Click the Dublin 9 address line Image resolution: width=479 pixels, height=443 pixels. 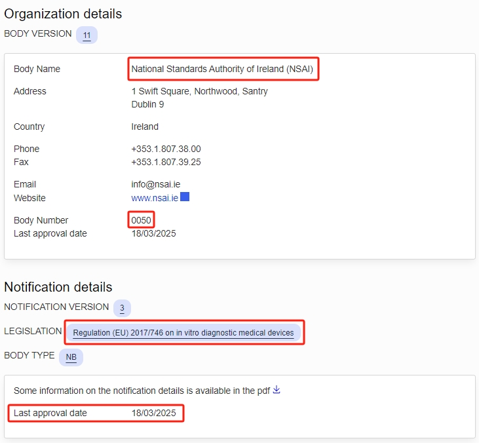coord(147,104)
